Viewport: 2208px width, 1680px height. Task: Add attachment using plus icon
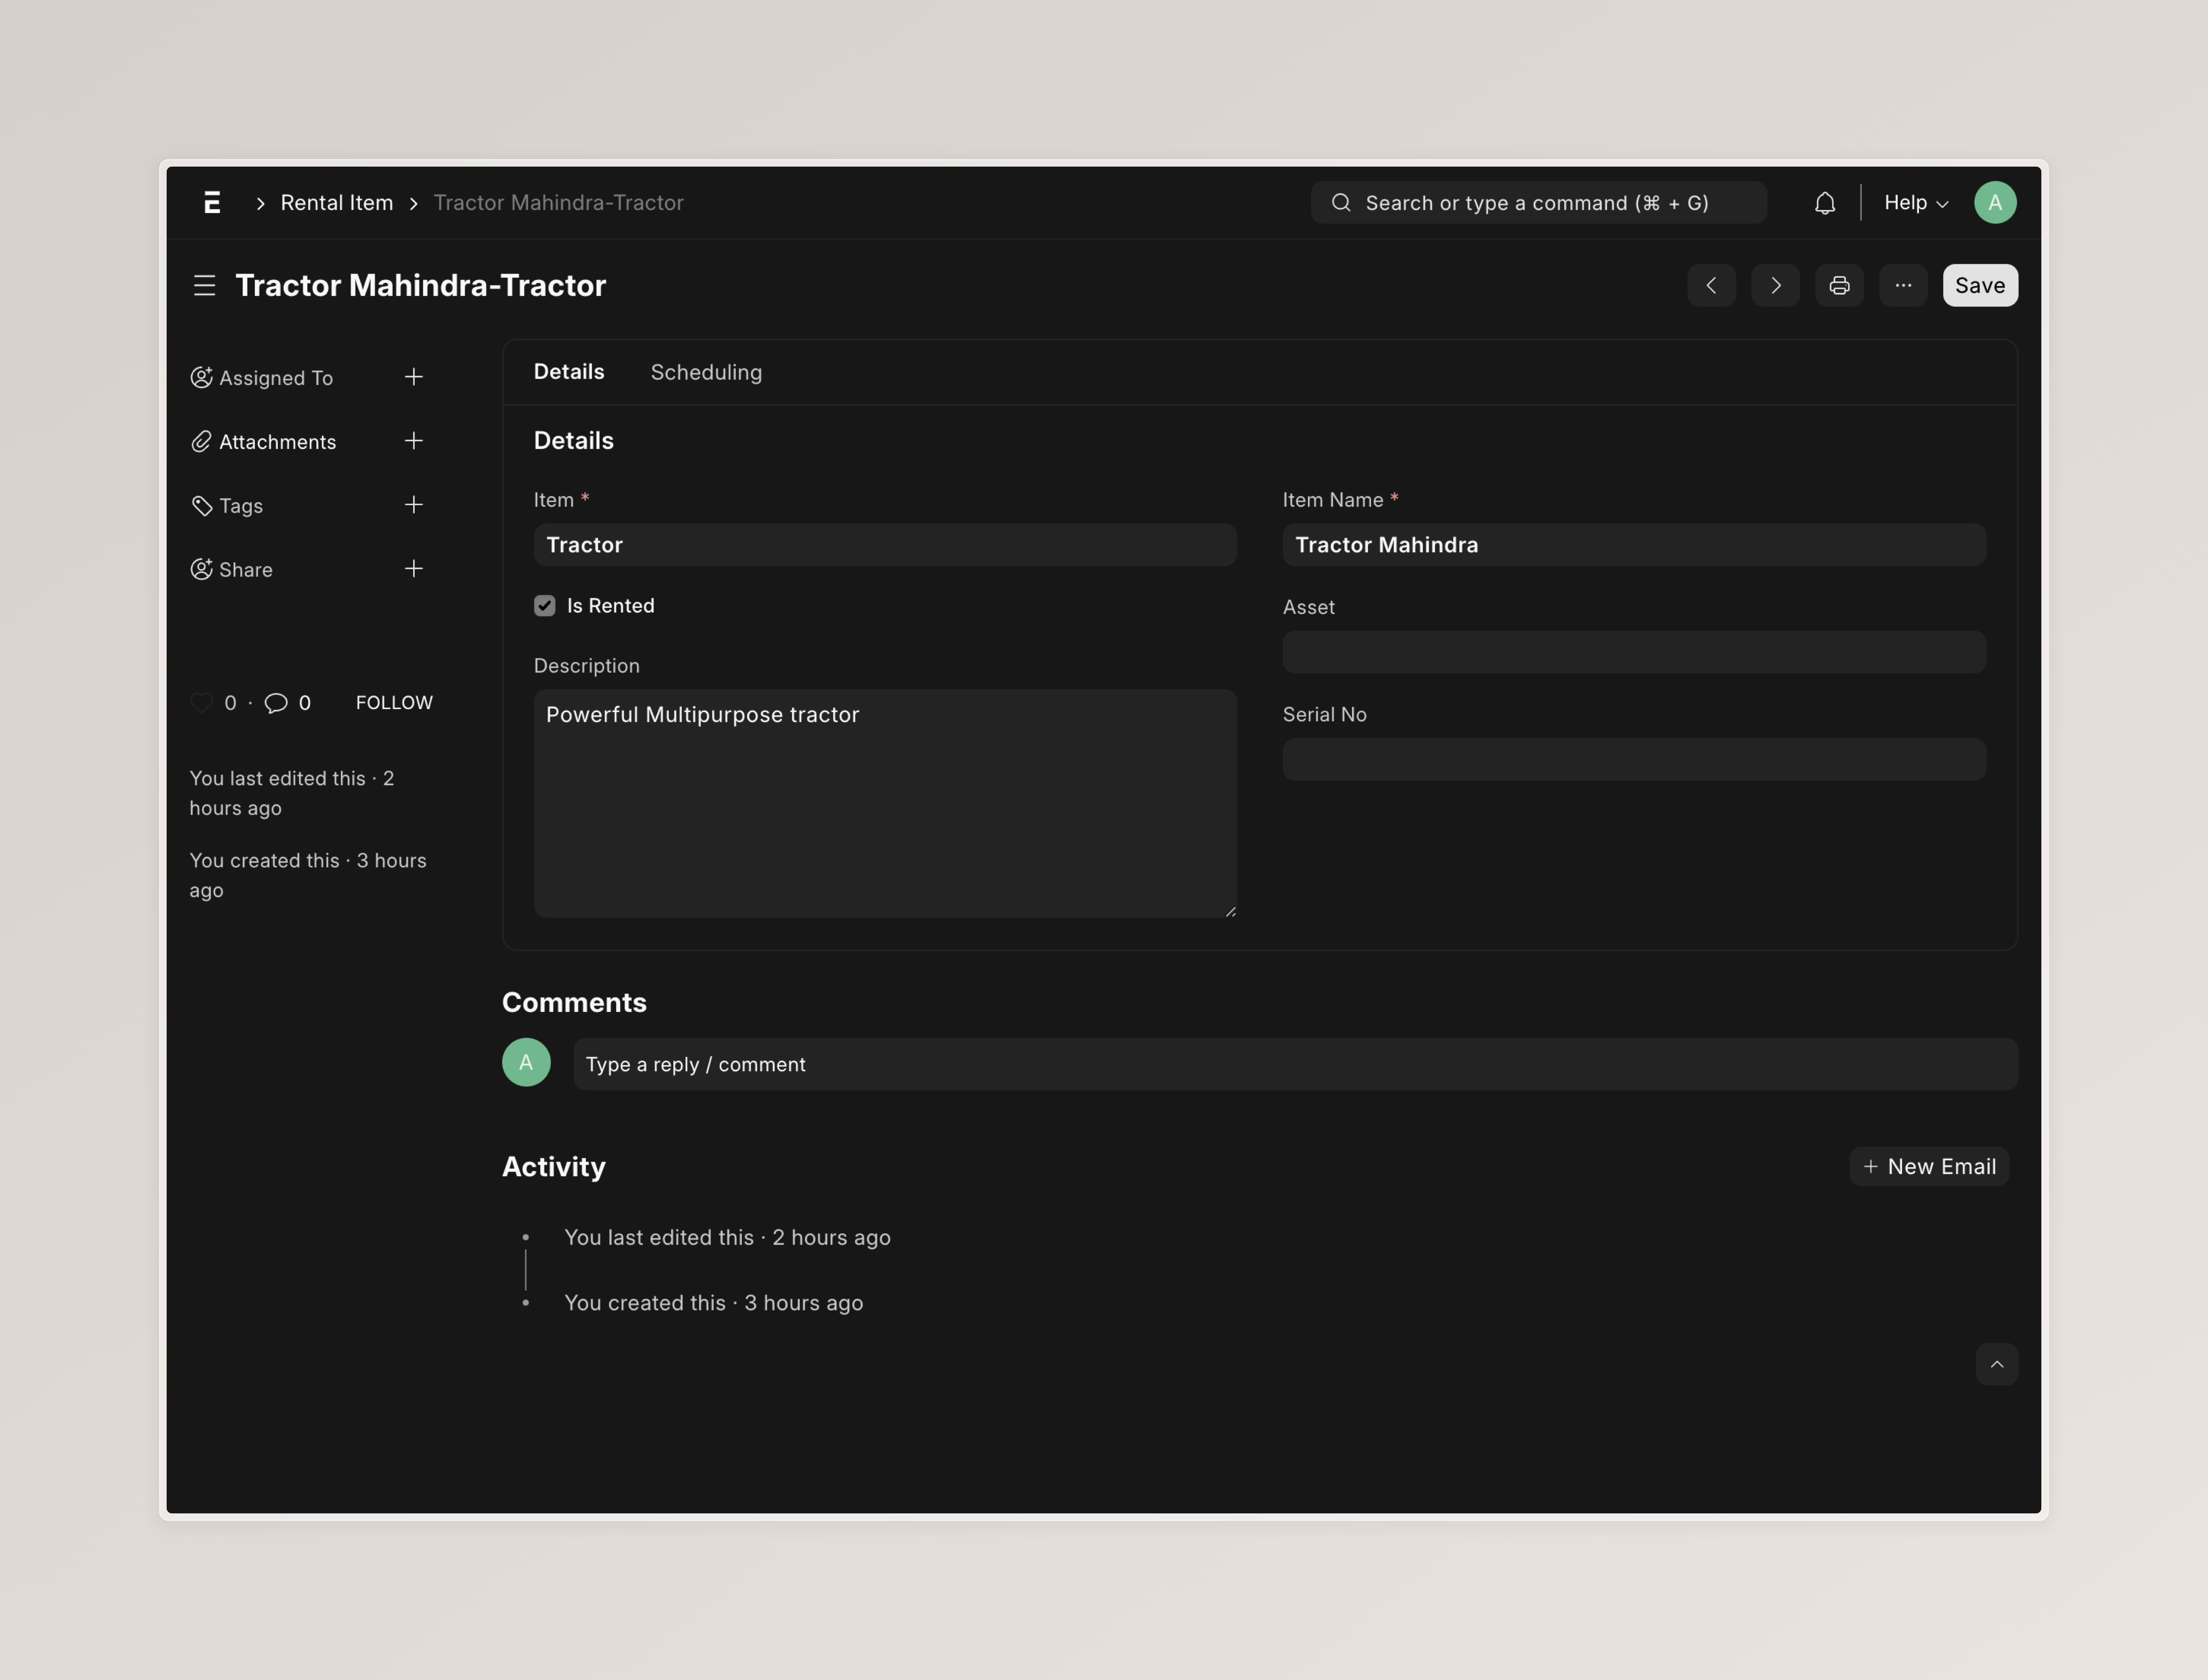(413, 441)
